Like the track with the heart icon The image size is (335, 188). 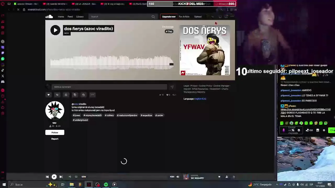(48, 95)
